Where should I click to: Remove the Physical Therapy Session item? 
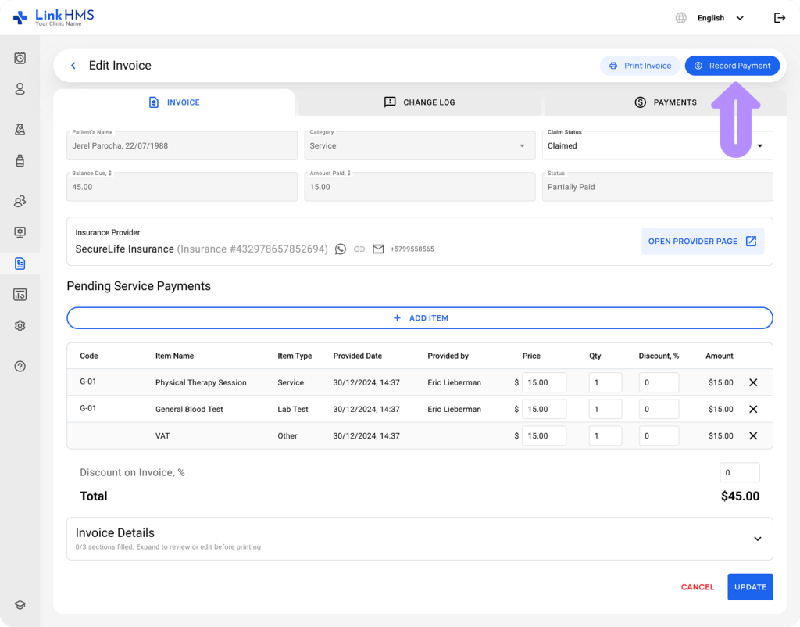pos(753,382)
